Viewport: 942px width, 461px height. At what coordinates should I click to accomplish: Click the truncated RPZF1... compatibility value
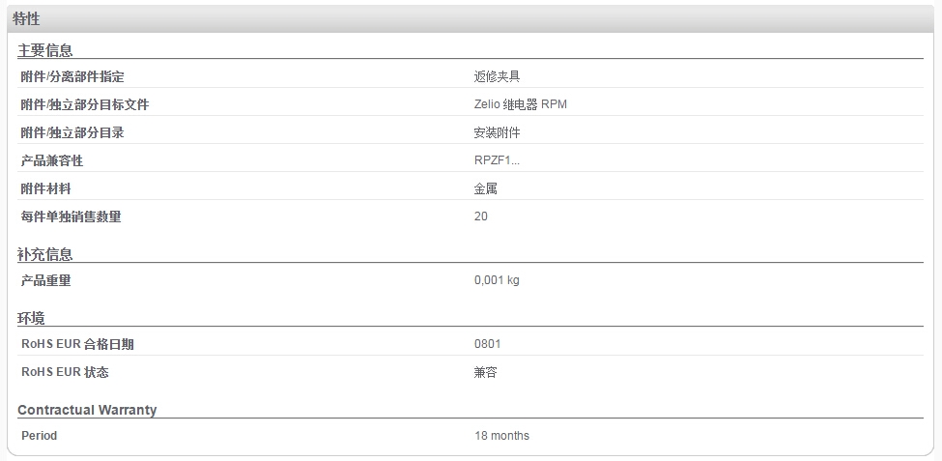[x=497, y=160]
